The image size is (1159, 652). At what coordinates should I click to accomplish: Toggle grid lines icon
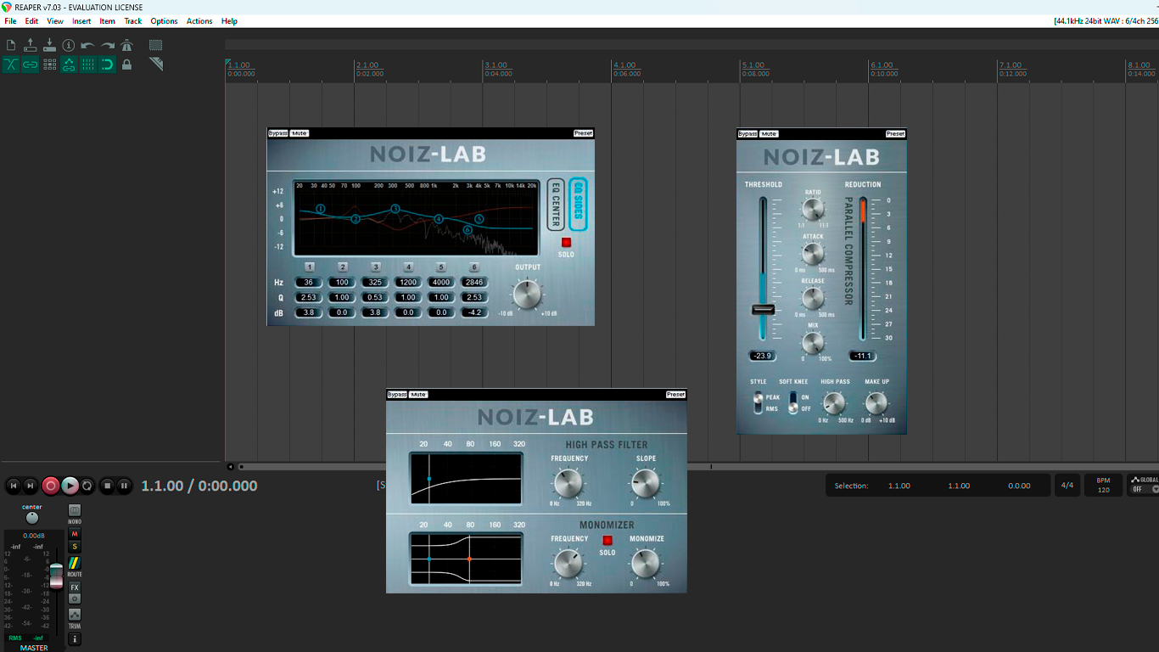click(88, 65)
